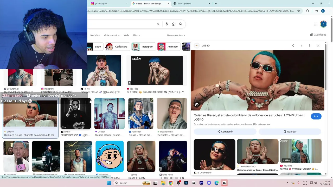Click the Guardar button

point(290,132)
